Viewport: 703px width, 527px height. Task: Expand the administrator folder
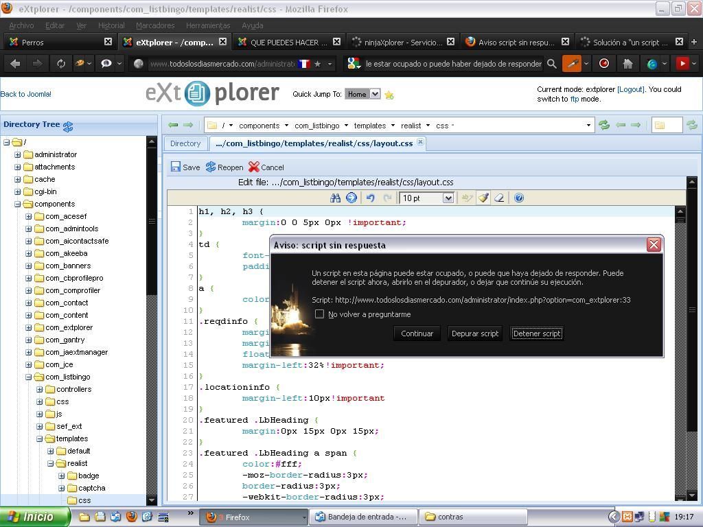click(17, 154)
